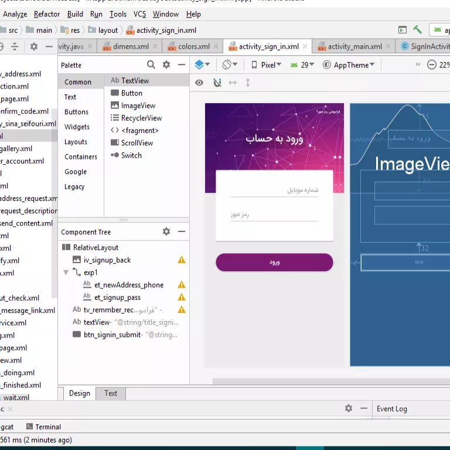Open Component Tree settings gear
This screenshot has height=450, width=450.
pos(166,231)
